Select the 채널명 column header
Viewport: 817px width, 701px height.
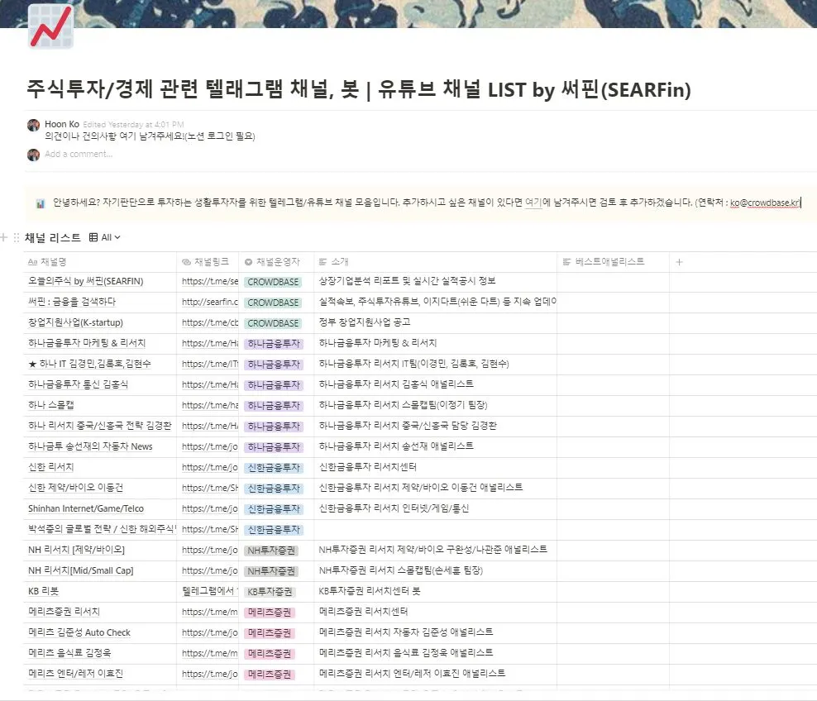(x=53, y=260)
